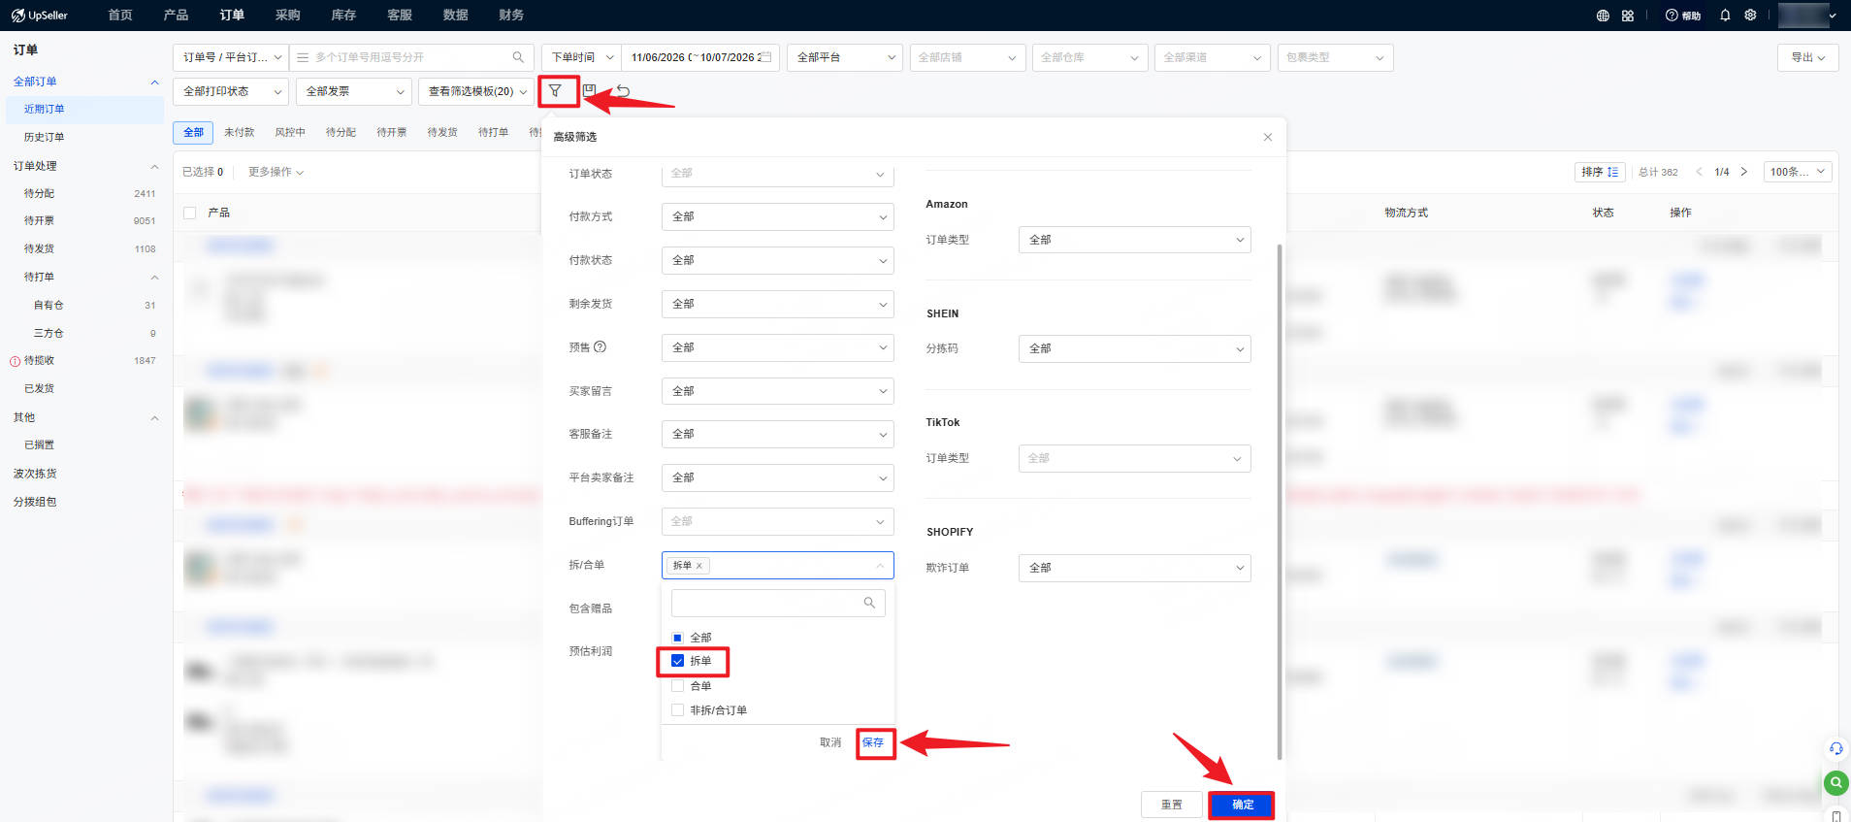1851x822 pixels.
Task: Open the settings gear icon
Action: click(x=1750, y=16)
